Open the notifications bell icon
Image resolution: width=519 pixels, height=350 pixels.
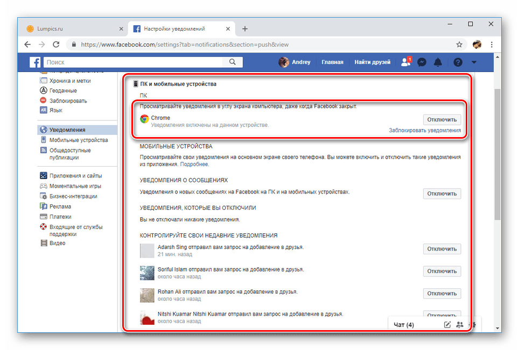pyautogui.click(x=438, y=62)
